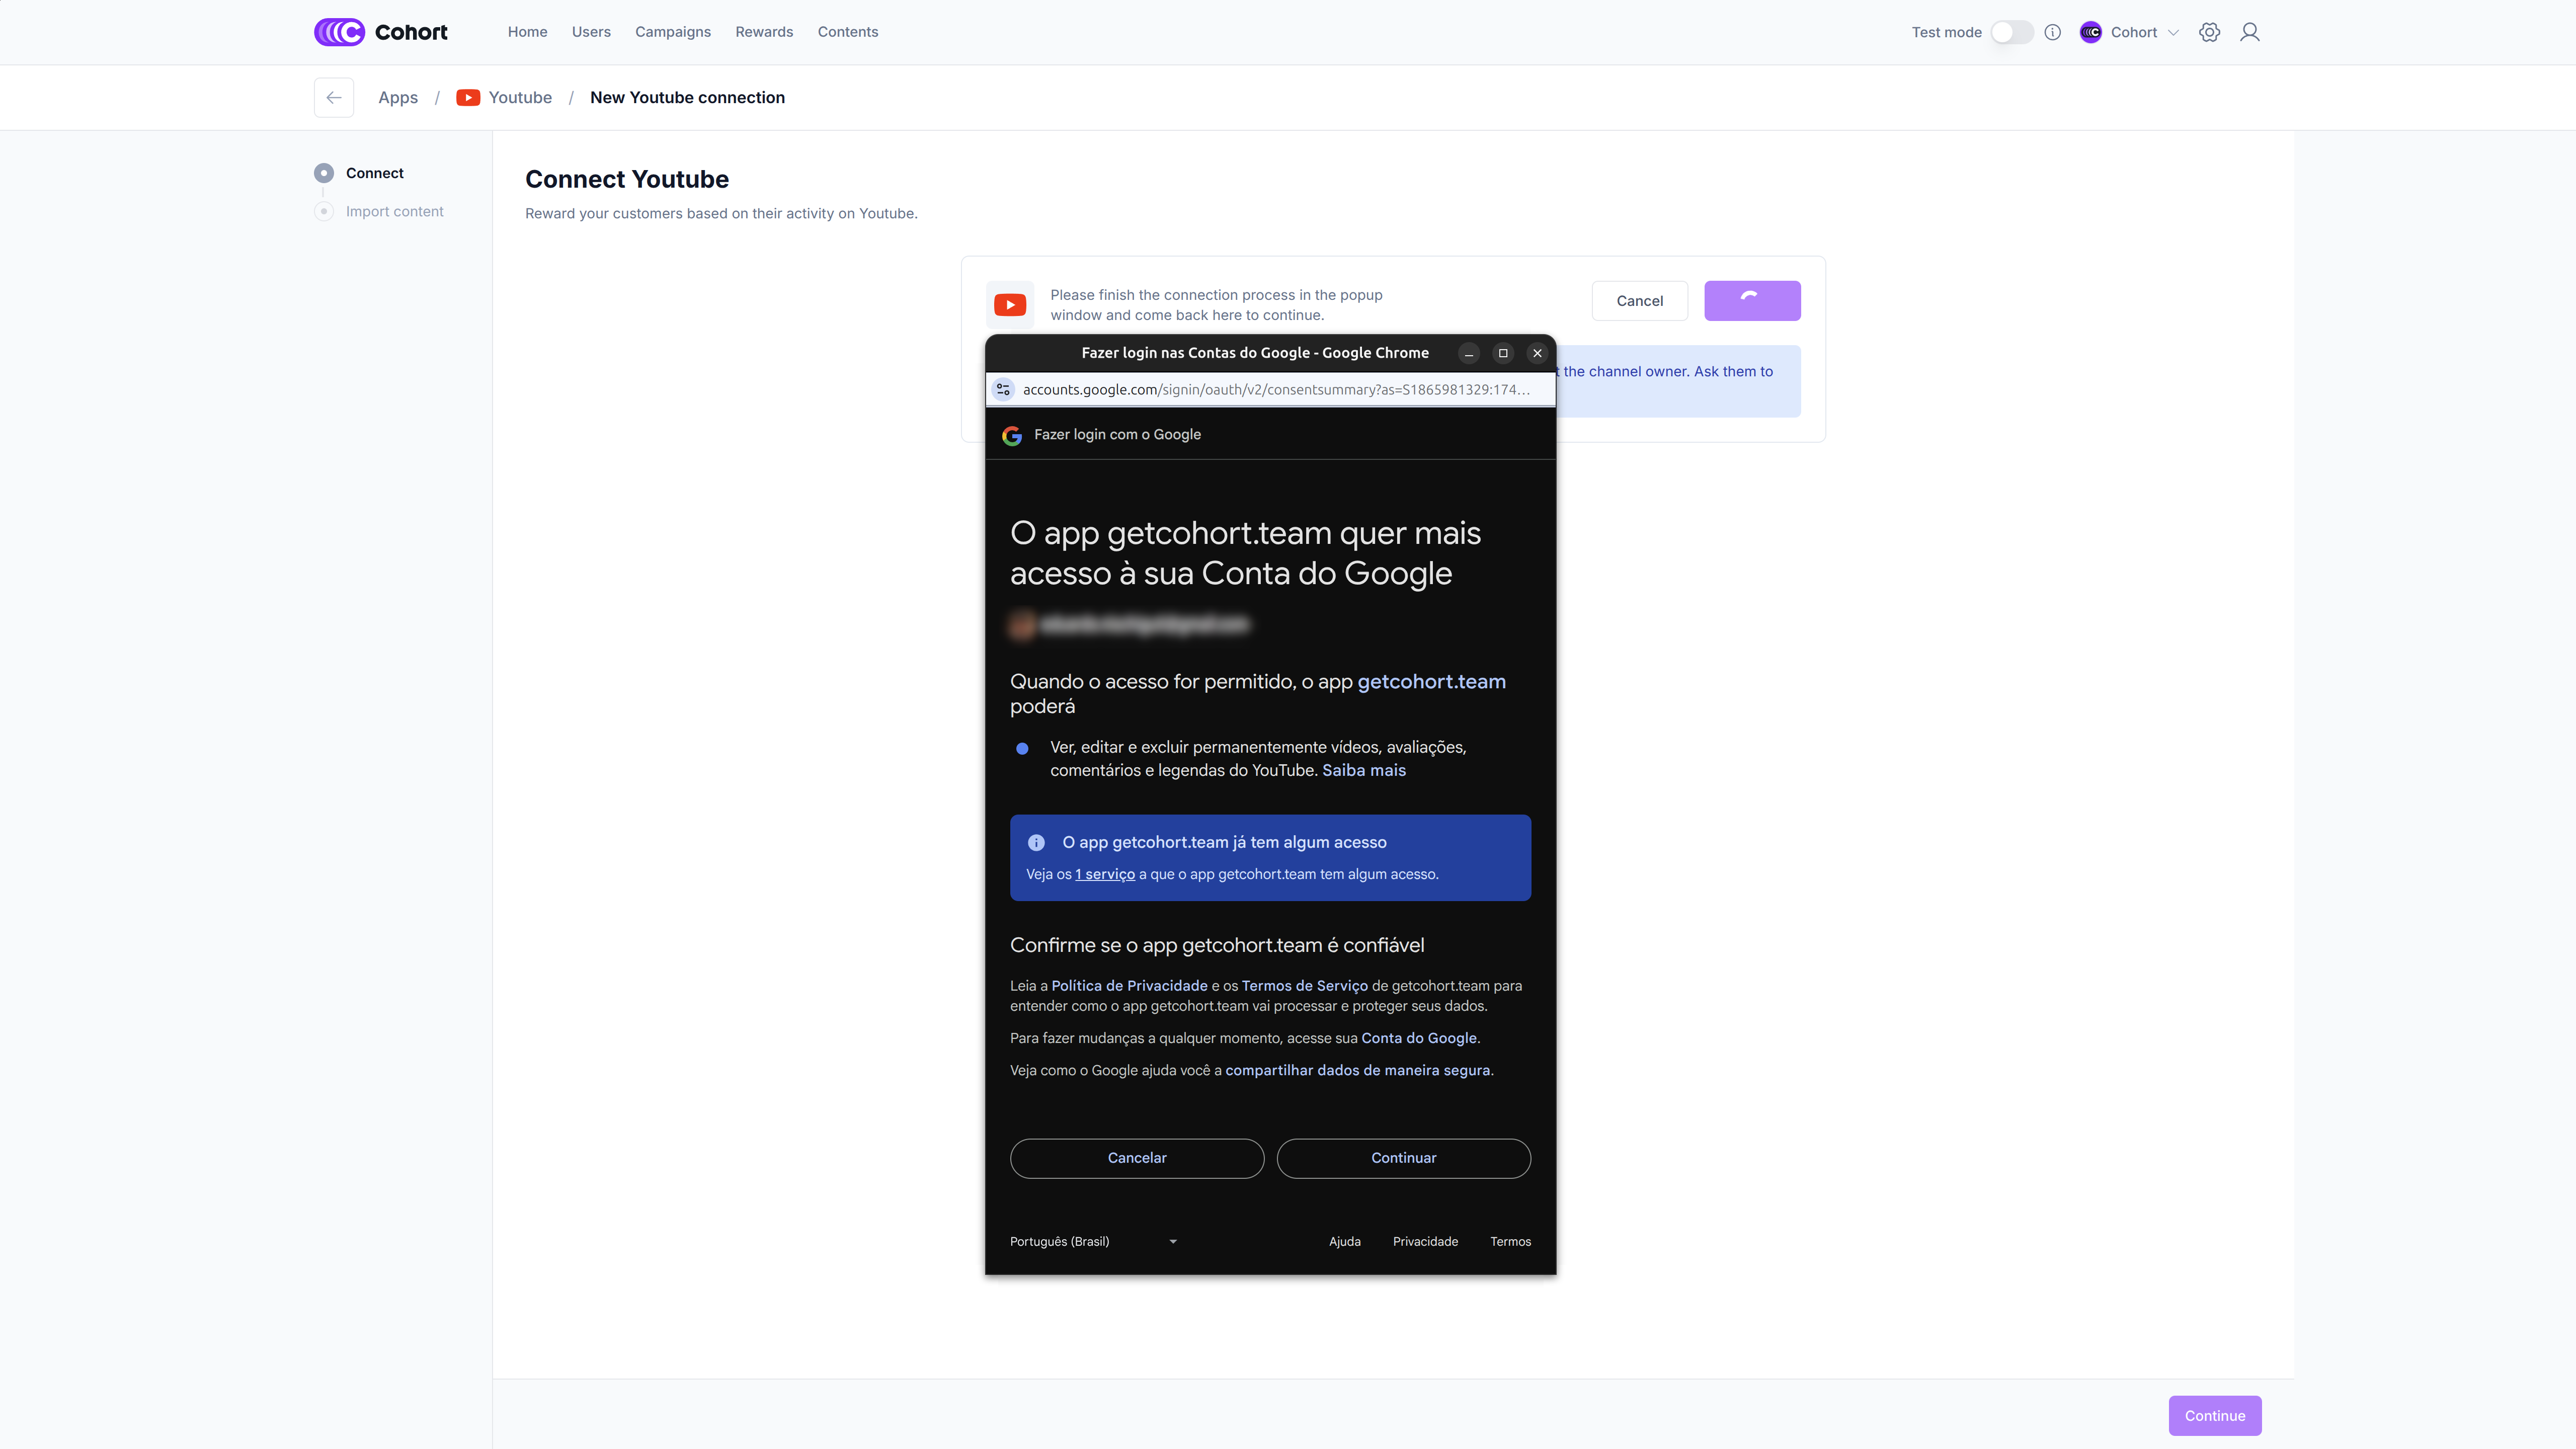Select the Connect step indicator
Image resolution: width=2576 pixels, height=1449 pixels.
coord(324,173)
